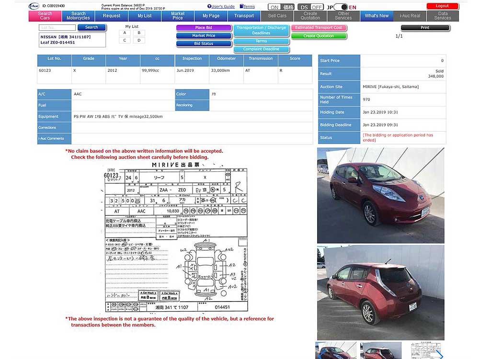Select the second thumbnail in the bottom strip
This screenshot has height=359, width=479.
tap(381, 350)
